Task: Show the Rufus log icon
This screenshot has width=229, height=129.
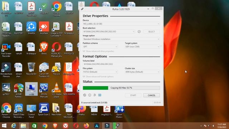Action: [100, 95]
